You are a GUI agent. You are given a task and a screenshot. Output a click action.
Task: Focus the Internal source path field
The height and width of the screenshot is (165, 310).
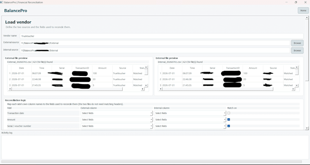(155, 50)
